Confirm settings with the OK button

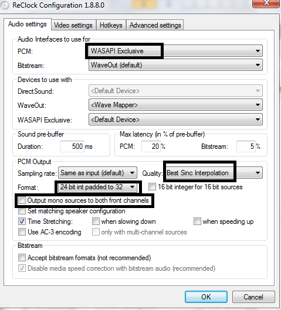pyautogui.click(x=206, y=297)
